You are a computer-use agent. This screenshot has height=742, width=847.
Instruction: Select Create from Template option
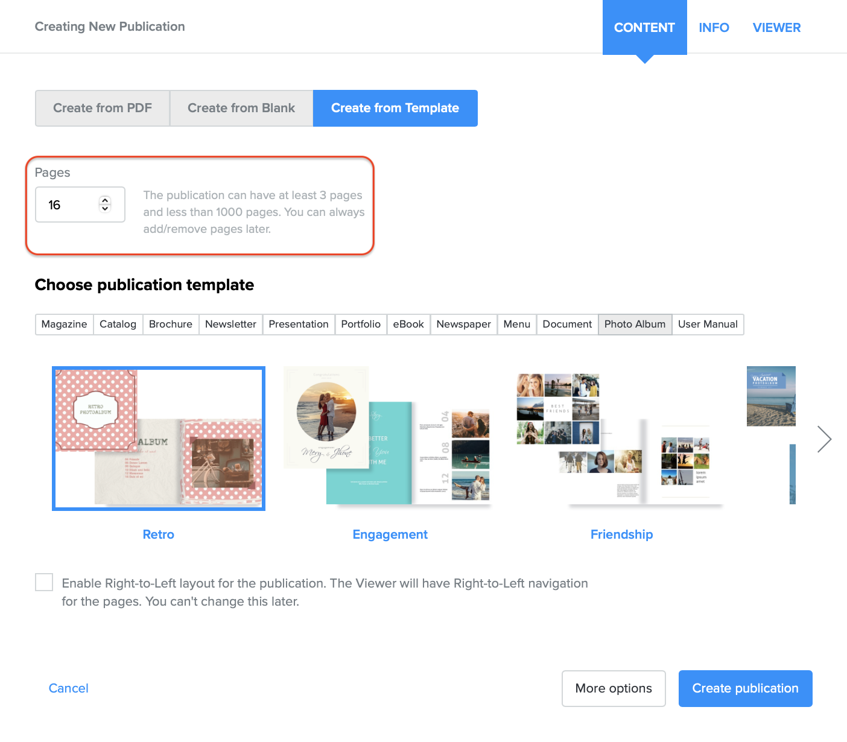tap(395, 108)
